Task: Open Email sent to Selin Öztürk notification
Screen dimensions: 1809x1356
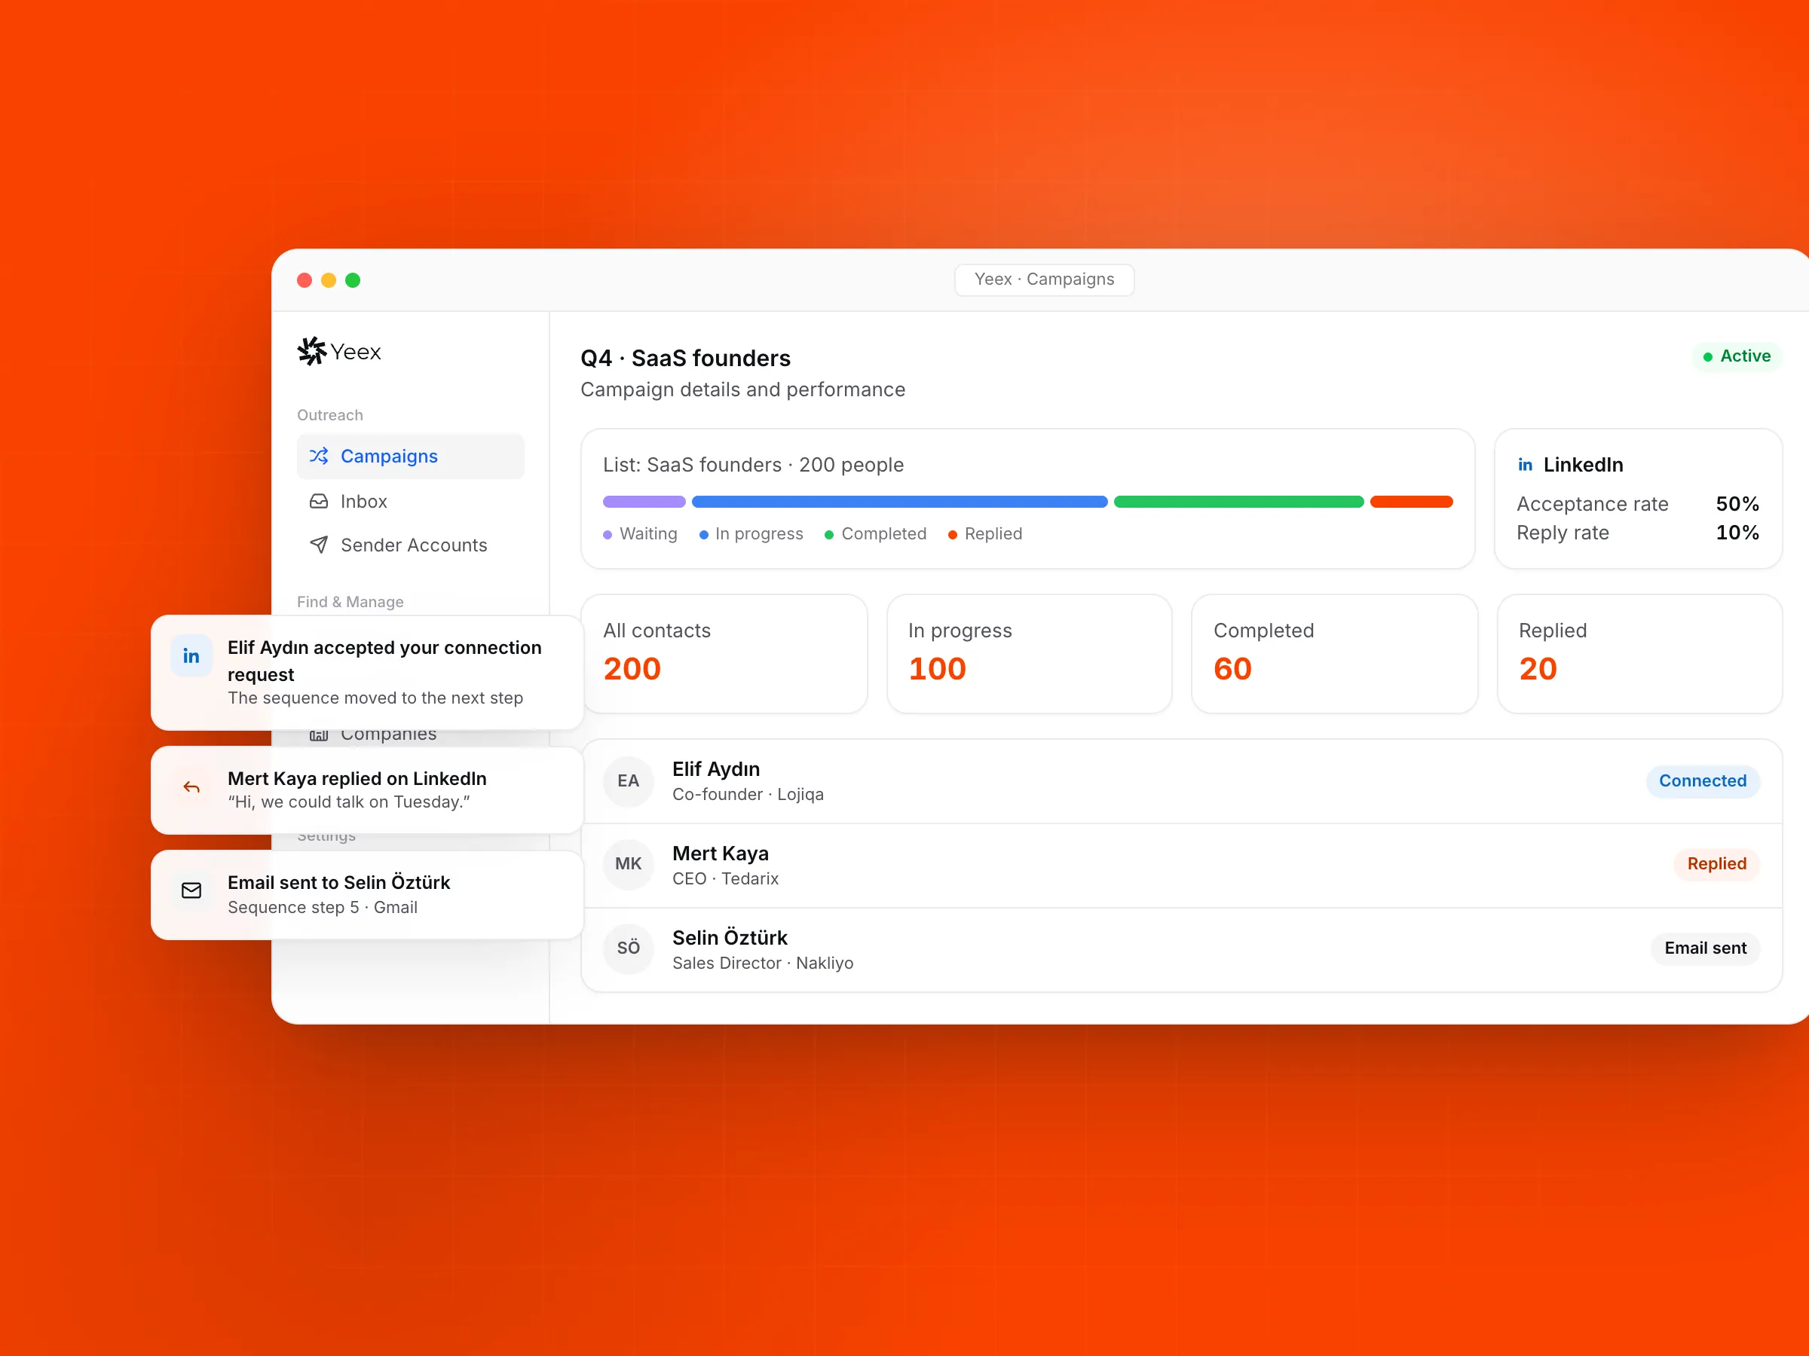Action: [x=367, y=895]
